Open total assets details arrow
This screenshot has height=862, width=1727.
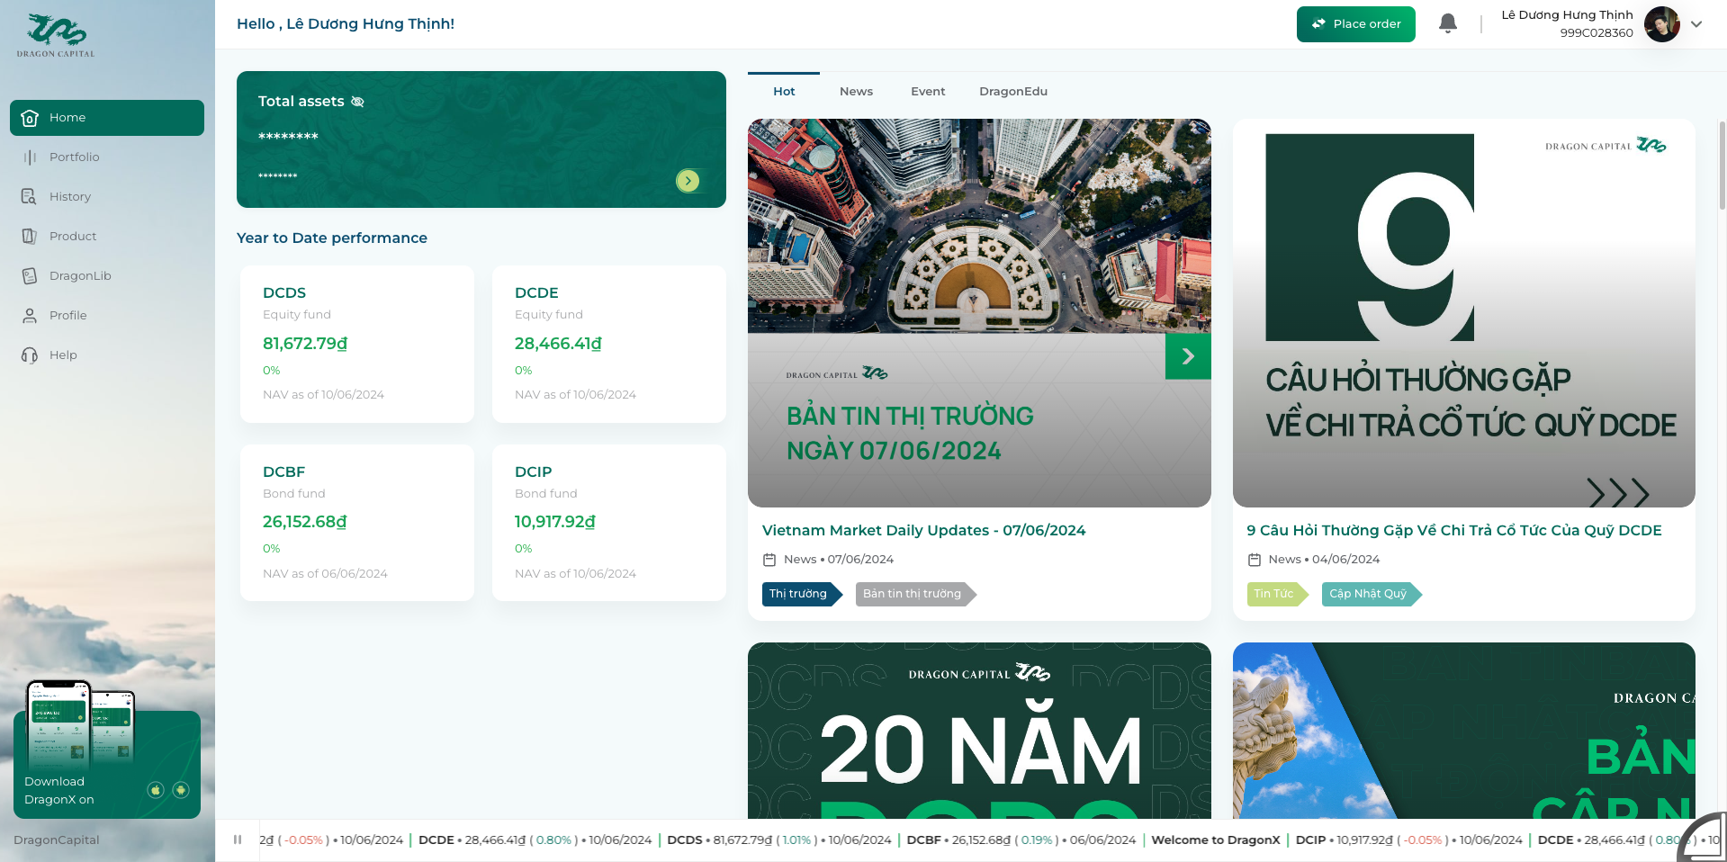click(688, 181)
